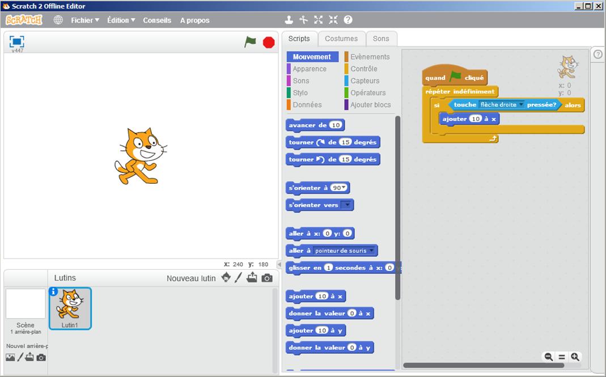Switch to the Costumes tab
The height and width of the screenshot is (377, 606).
341,39
